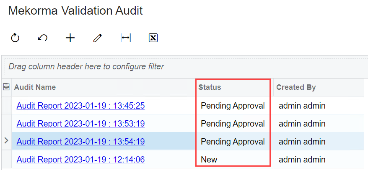Export grid to Excel
Viewport: 368px width, 170px height.
click(153, 38)
